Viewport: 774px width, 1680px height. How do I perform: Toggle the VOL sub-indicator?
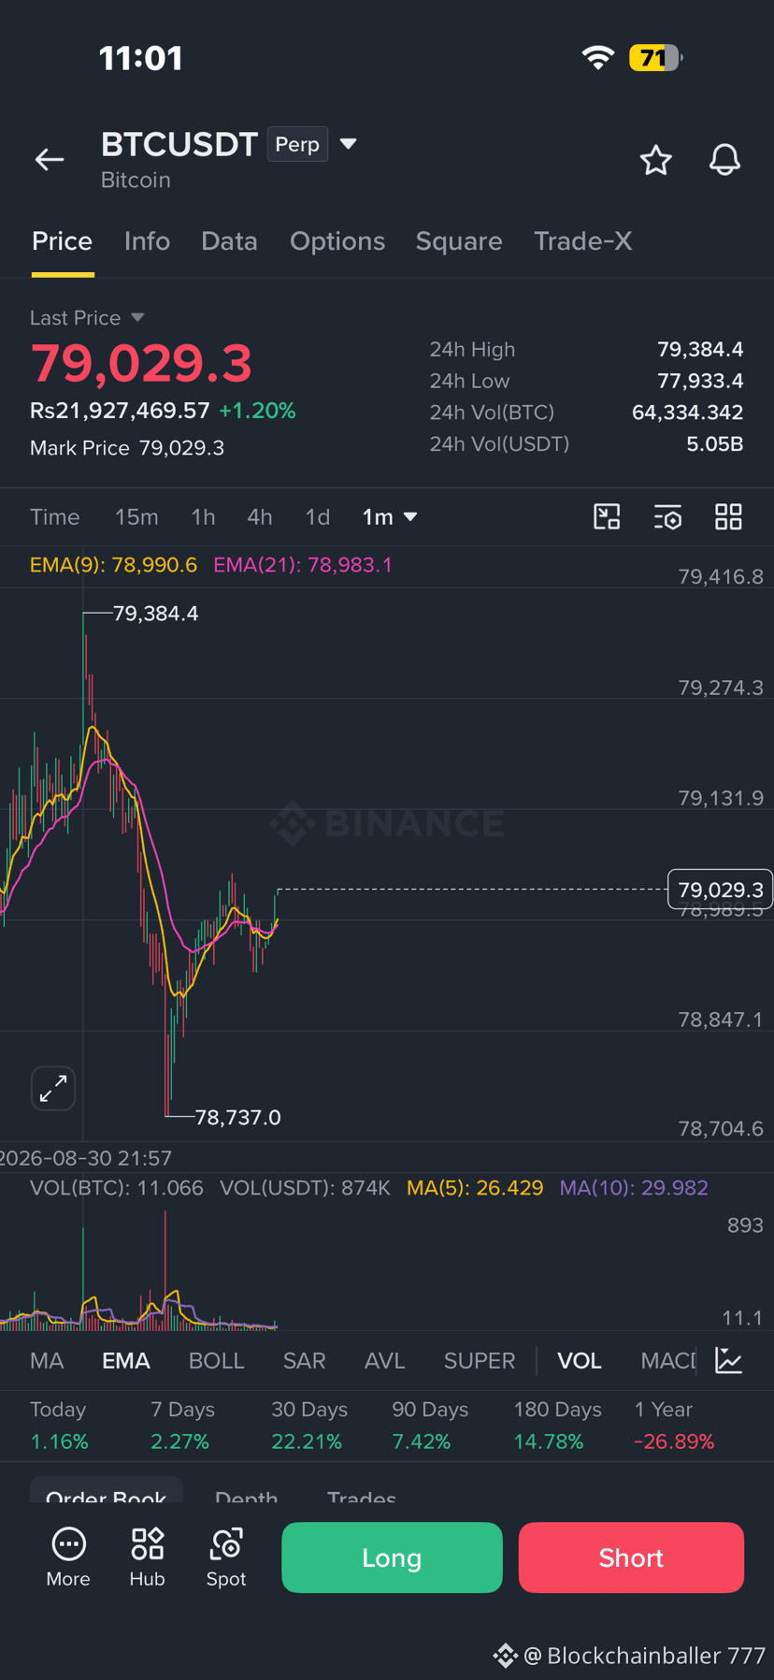coord(580,1360)
